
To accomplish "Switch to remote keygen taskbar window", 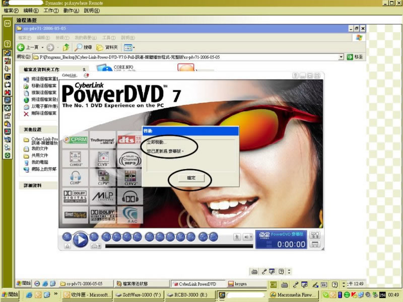I will [x=247, y=283].
